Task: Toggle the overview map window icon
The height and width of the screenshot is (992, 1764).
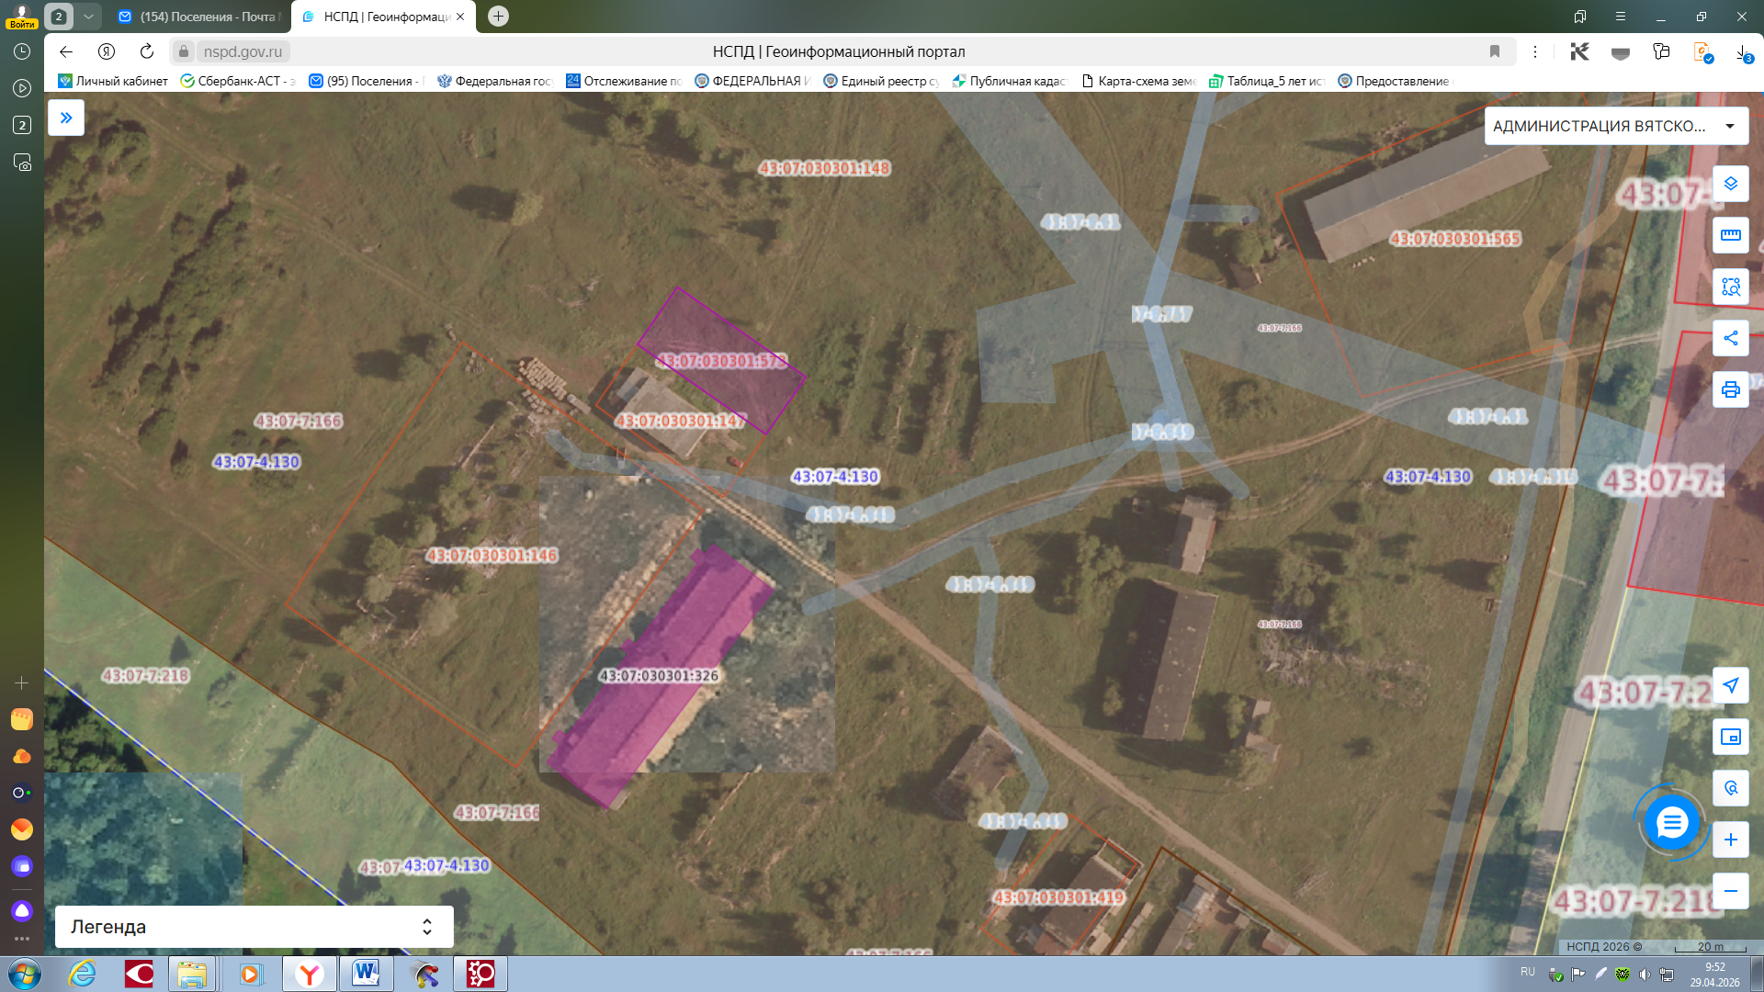Action: (1730, 737)
